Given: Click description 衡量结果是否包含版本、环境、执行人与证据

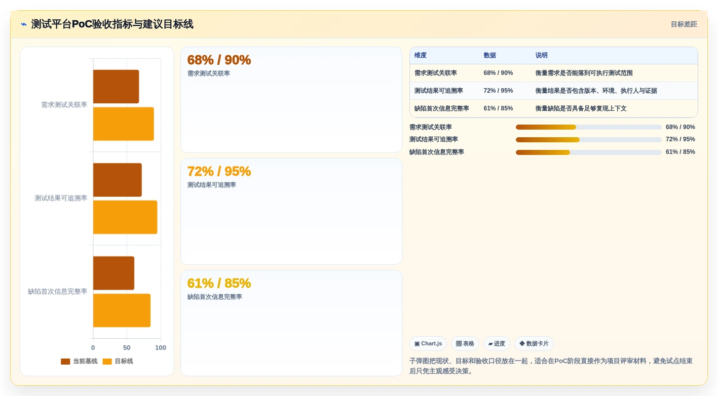Looking at the screenshot, I should (596, 91).
